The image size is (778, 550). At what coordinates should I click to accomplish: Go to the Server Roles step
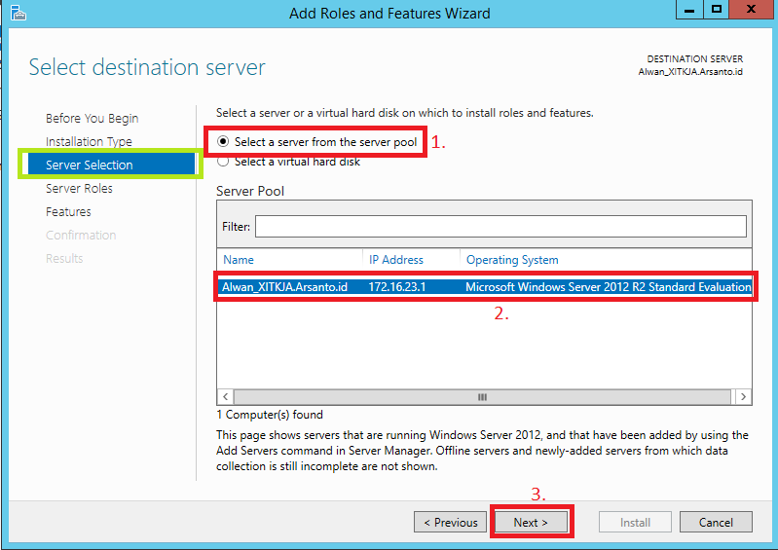tap(79, 189)
